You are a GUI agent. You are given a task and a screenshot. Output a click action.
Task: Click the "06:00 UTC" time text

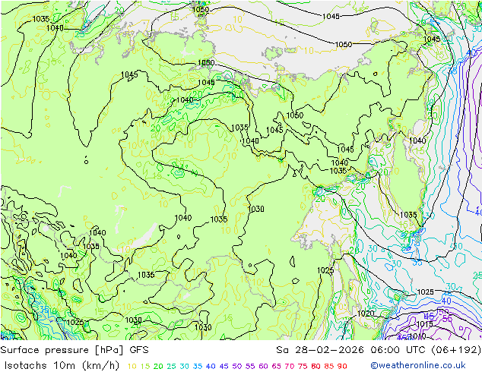point(398,350)
